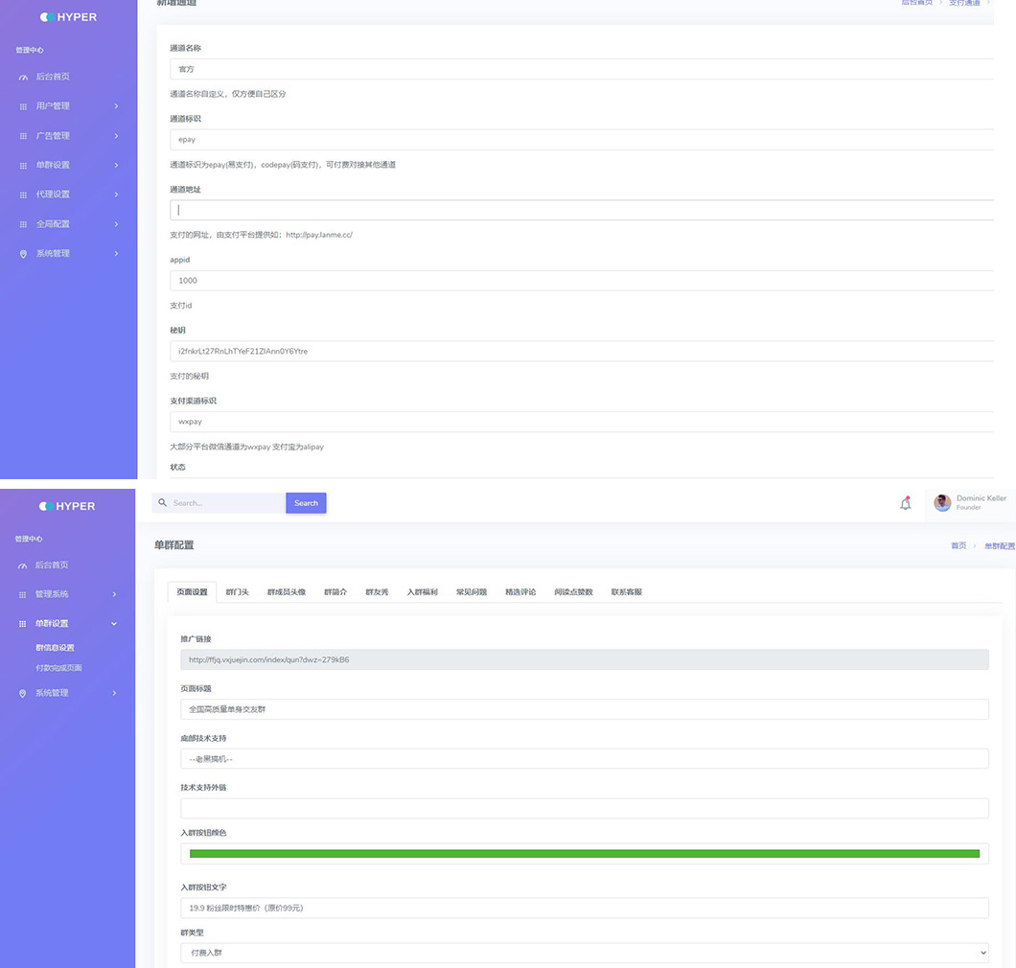Screen dimensions: 1016x968
Task: Click the 单群配置 page heading
Action: click(x=173, y=545)
